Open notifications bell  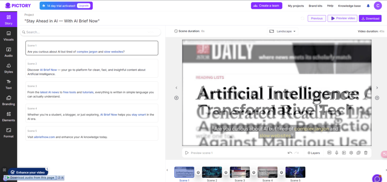[368, 6]
